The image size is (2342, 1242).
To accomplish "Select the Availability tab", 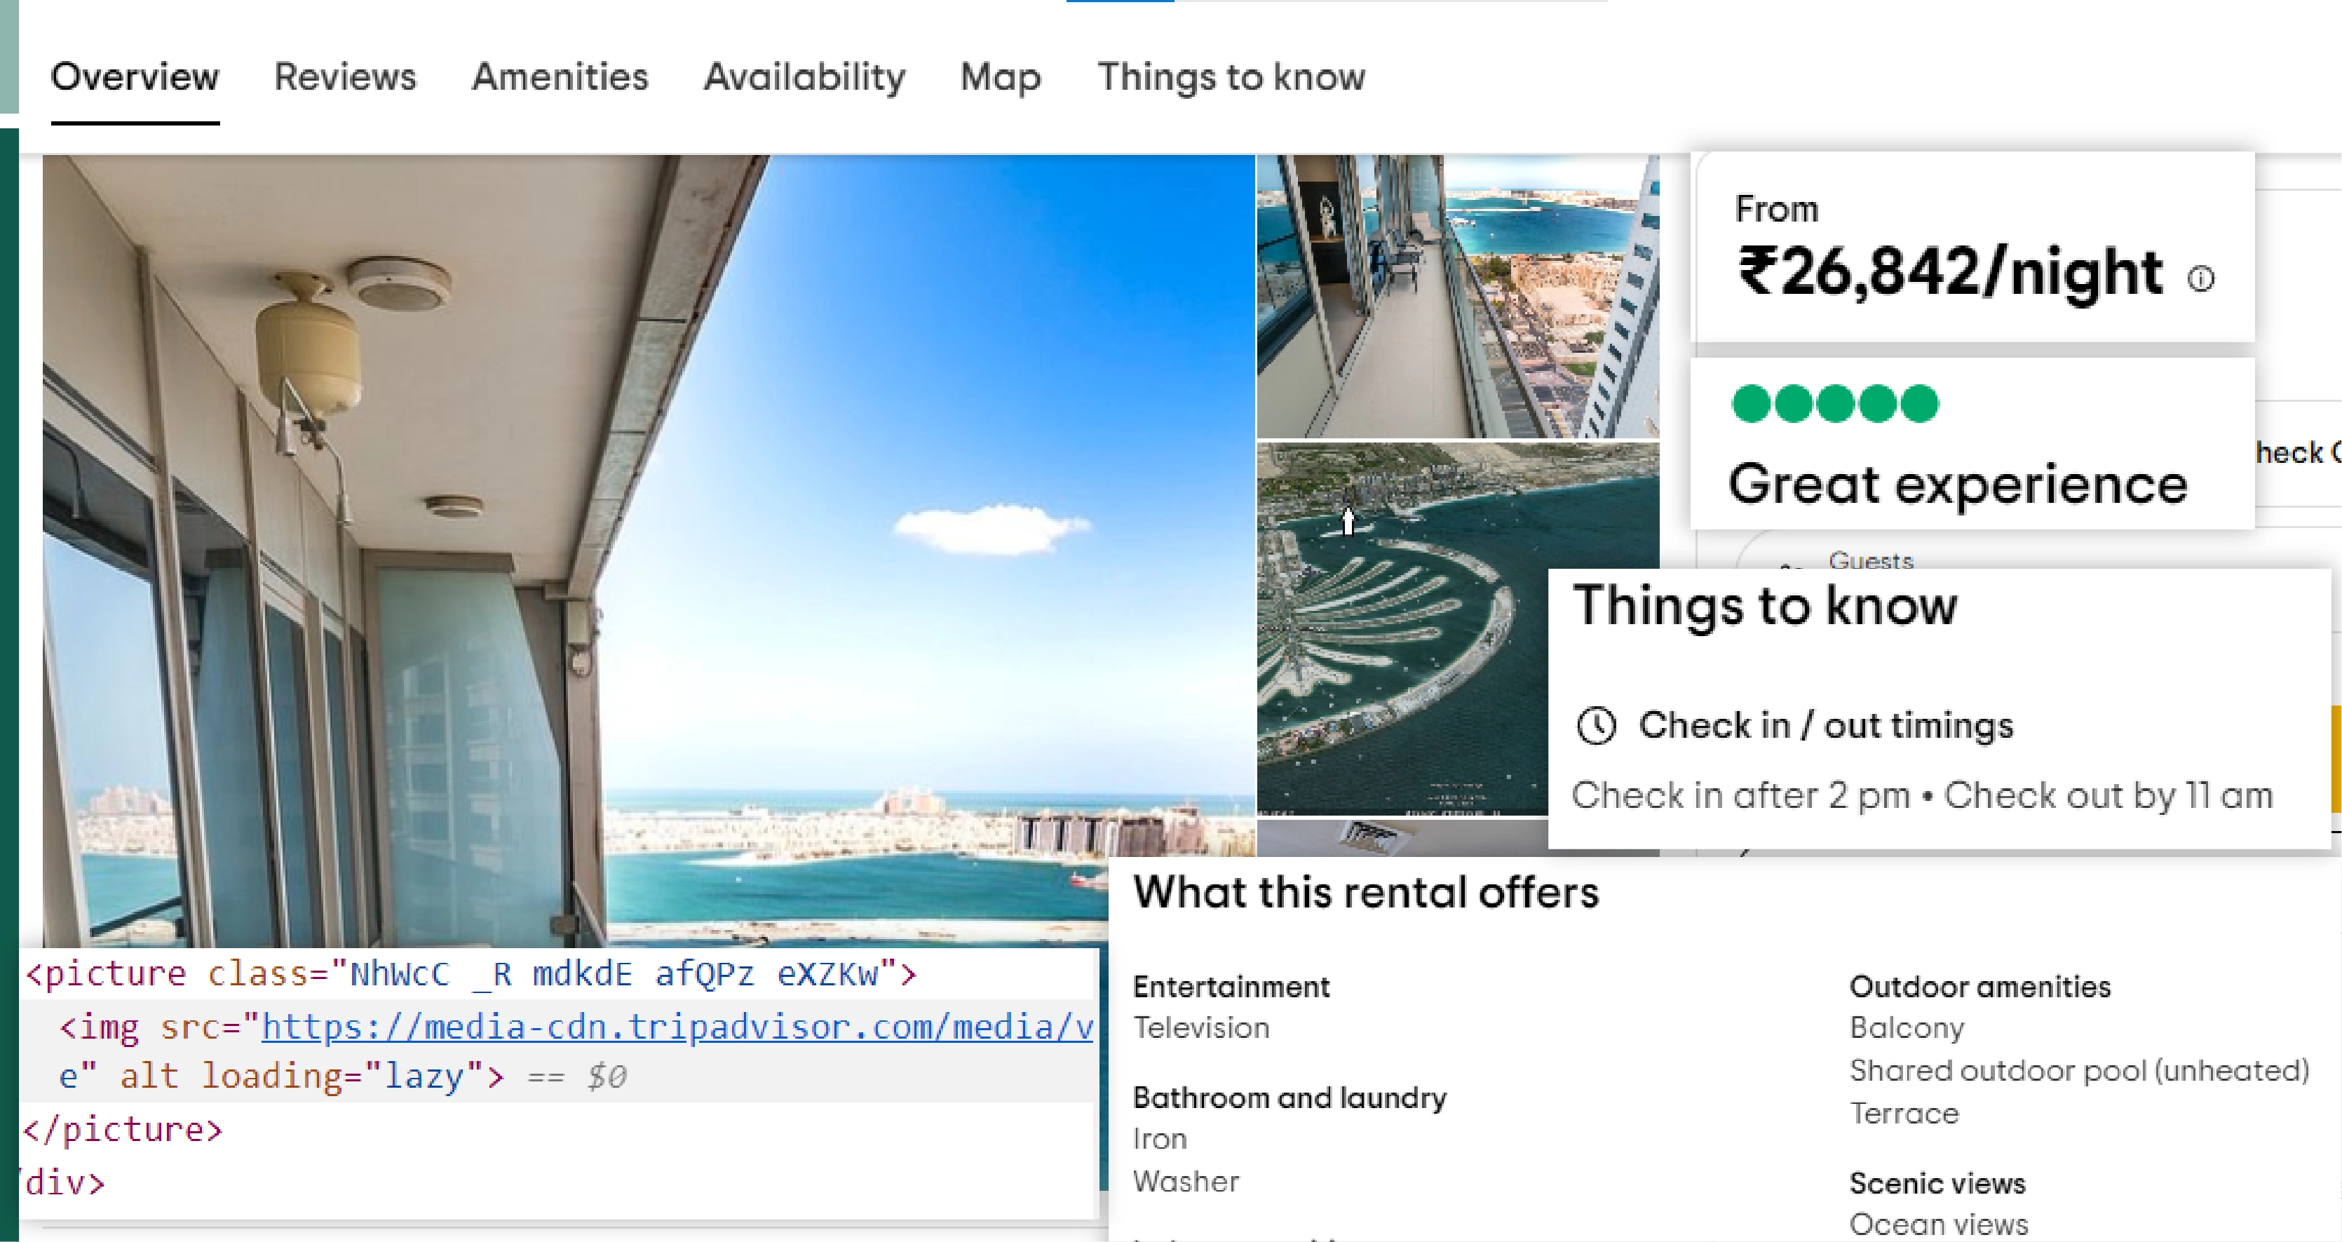I will (x=806, y=77).
